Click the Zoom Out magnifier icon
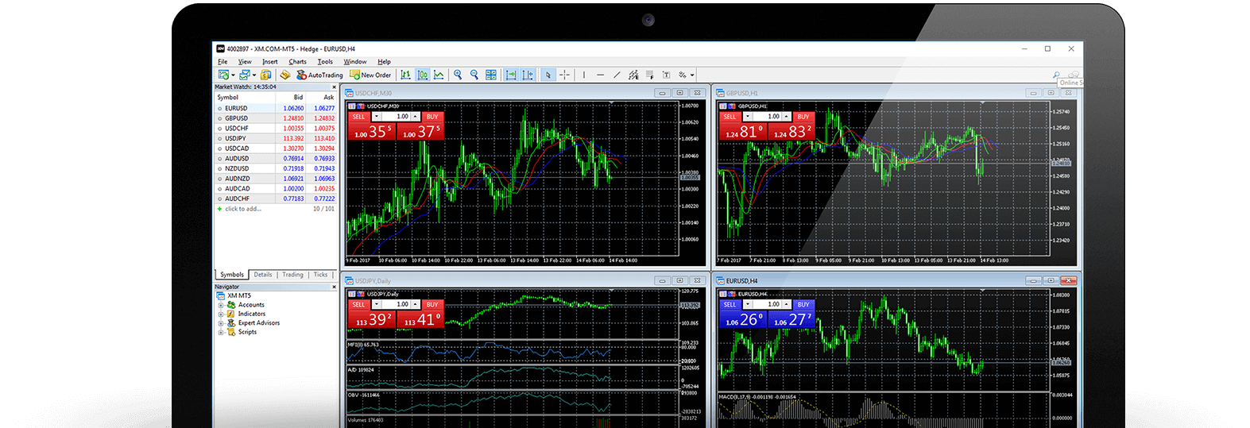Image resolution: width=1250 pixels, height=428 pixels. pyautogui.click(x=474, y=75)
